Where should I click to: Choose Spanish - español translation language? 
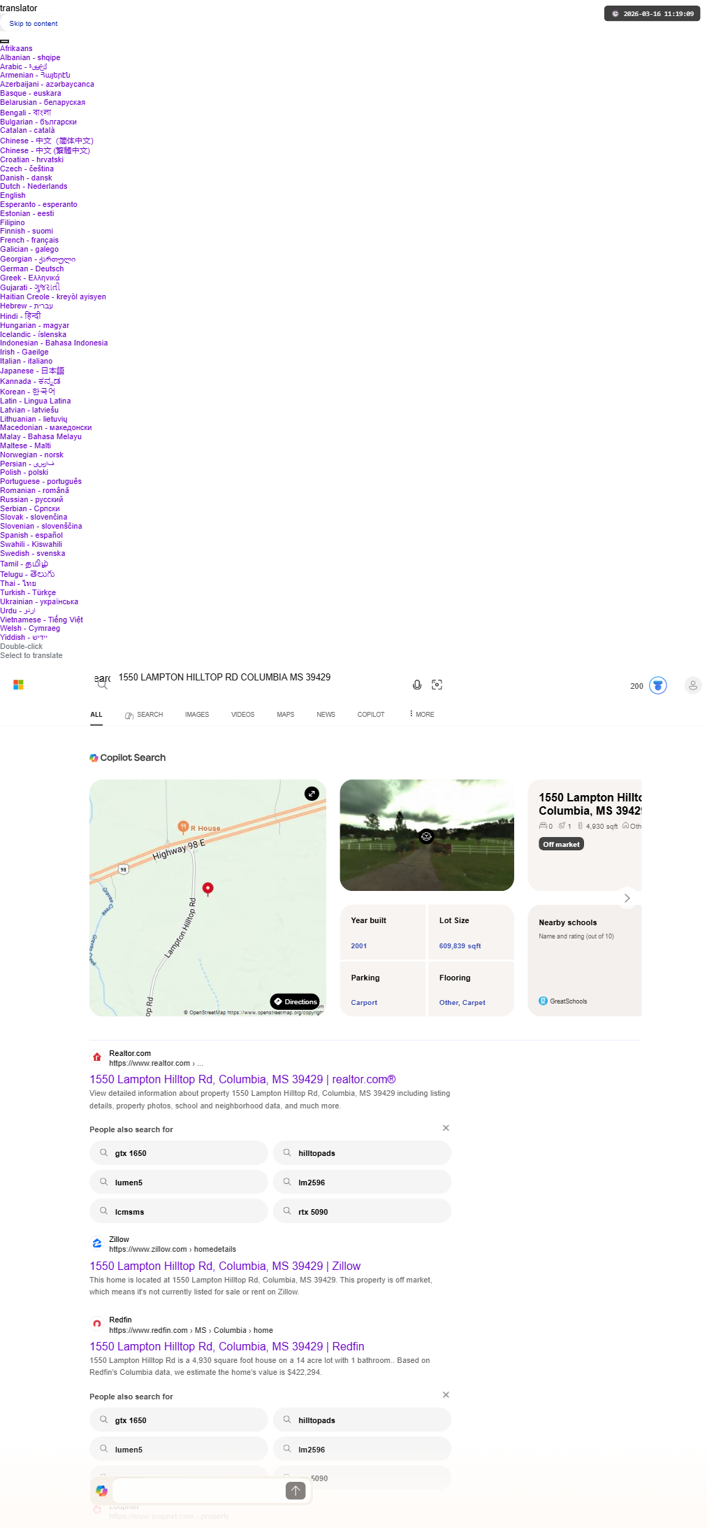pos(31,535)
